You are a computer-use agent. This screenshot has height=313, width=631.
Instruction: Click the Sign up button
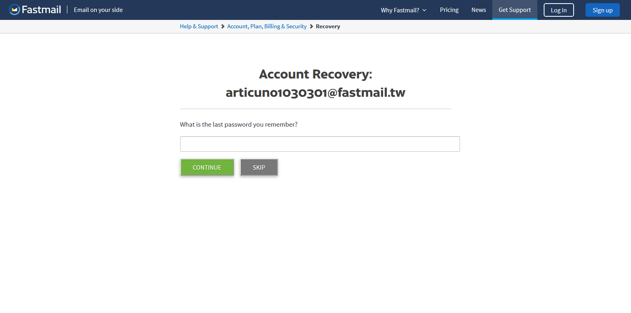[x=602, y=10]
